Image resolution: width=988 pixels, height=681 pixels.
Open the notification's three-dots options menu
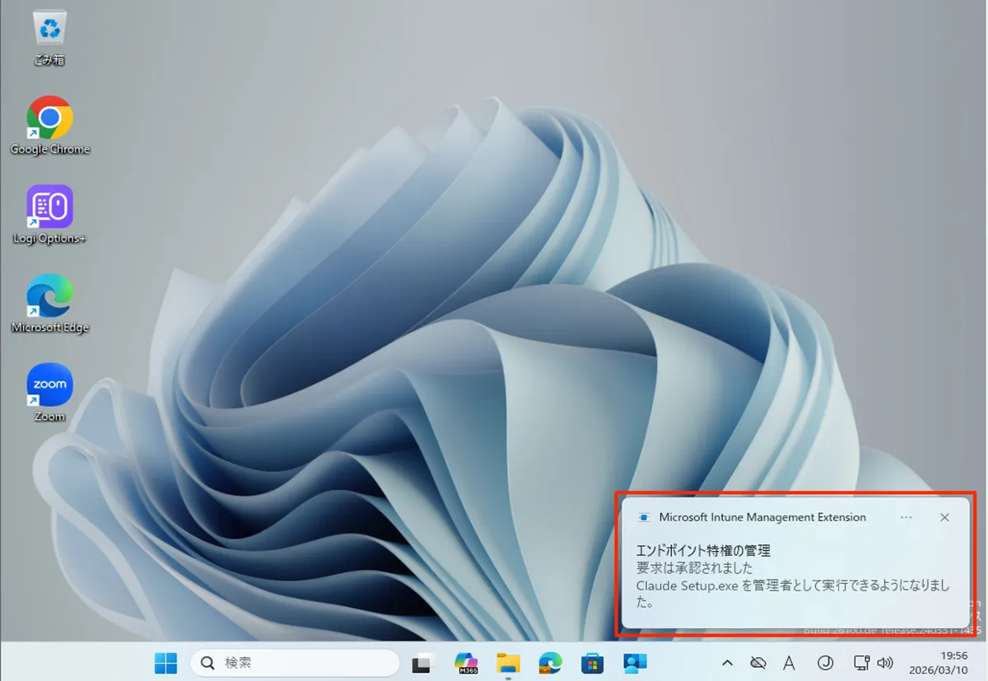coord(906,517)
